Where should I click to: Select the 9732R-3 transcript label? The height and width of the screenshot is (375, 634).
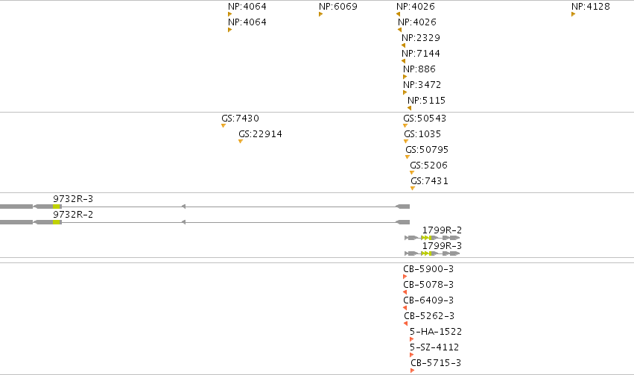(x=73, y=199)
